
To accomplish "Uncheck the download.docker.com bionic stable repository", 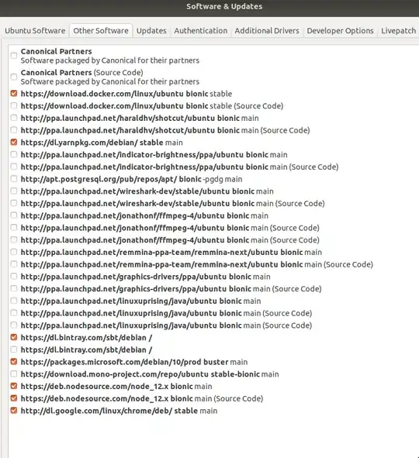I will [14, 94].
